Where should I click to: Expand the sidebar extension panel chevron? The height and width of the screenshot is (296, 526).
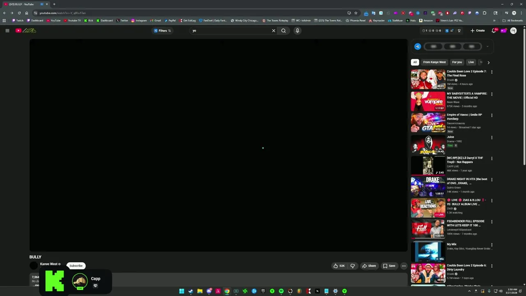(x=487, y=46)
